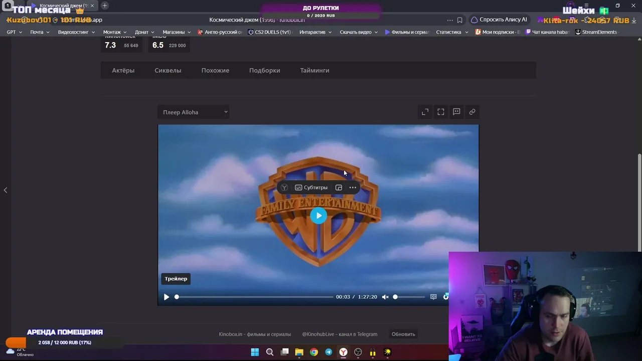The width and height of the screenshot is (642, 361).
Task: Open the comment report icon above the player
Action: [456, 112]
